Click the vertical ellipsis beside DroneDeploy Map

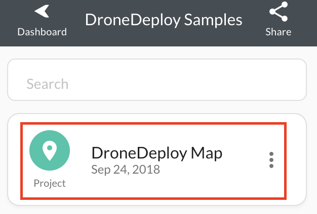pyautogui.click(x=271, y=159)
